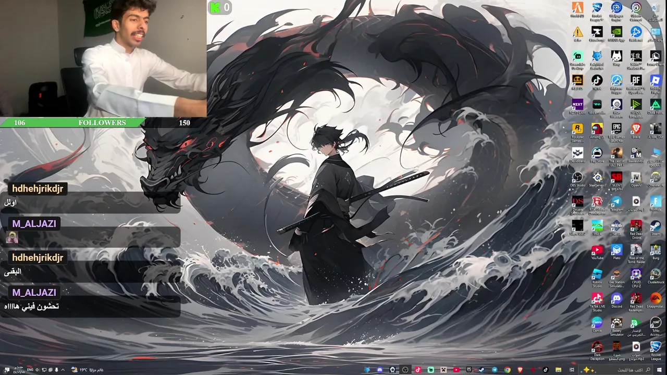Open the Wallpaper Engine shortcut
Viewport: 667px width, 375px height.
point(616,10)
